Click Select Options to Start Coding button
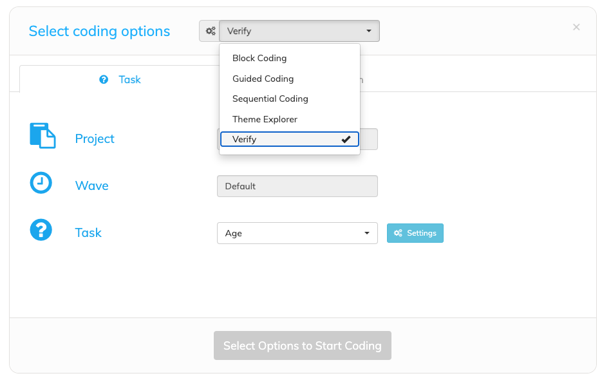Screen dimensions: 602x378 (x=303, y=346)
